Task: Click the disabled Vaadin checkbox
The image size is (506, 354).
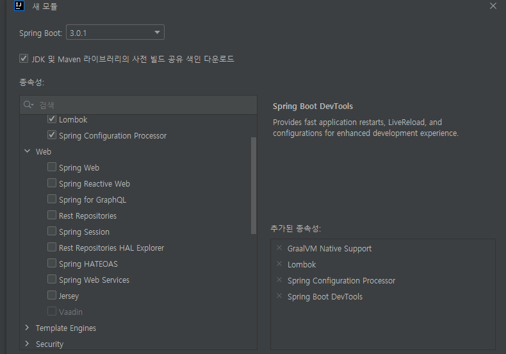Action: 52,312
